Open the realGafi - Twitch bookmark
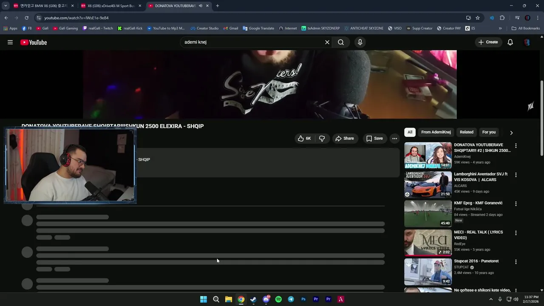The height and width of the screenshot is (306, 544). tap(98, 28)
